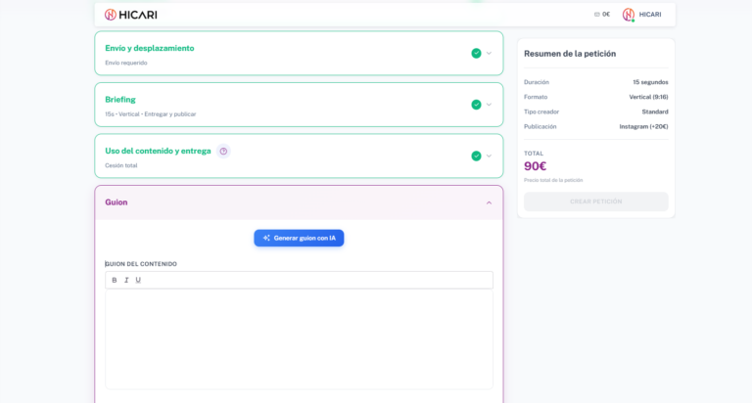Open the Hicari user profile avatar
752x403 pixels.
click(629, 15)
